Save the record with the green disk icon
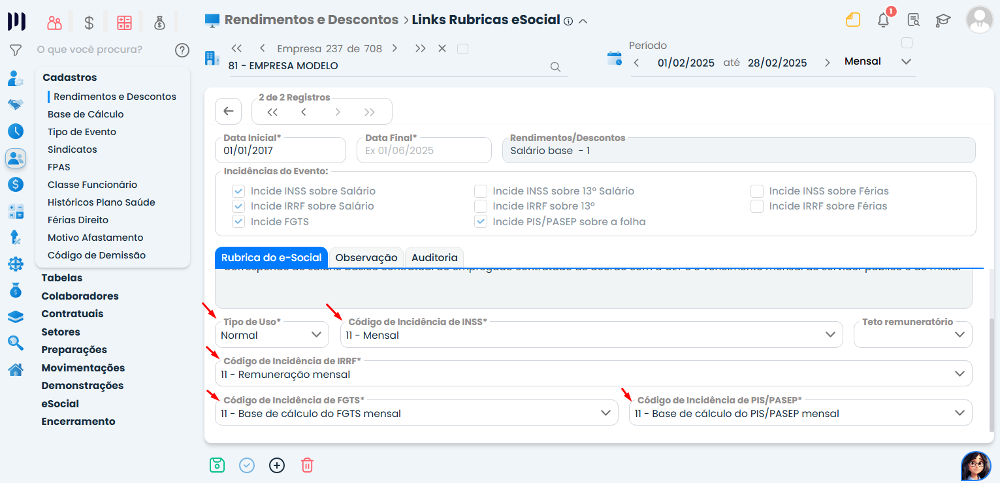The height and width of the screenshot is (483, 1000). click(x=217, y=465)
